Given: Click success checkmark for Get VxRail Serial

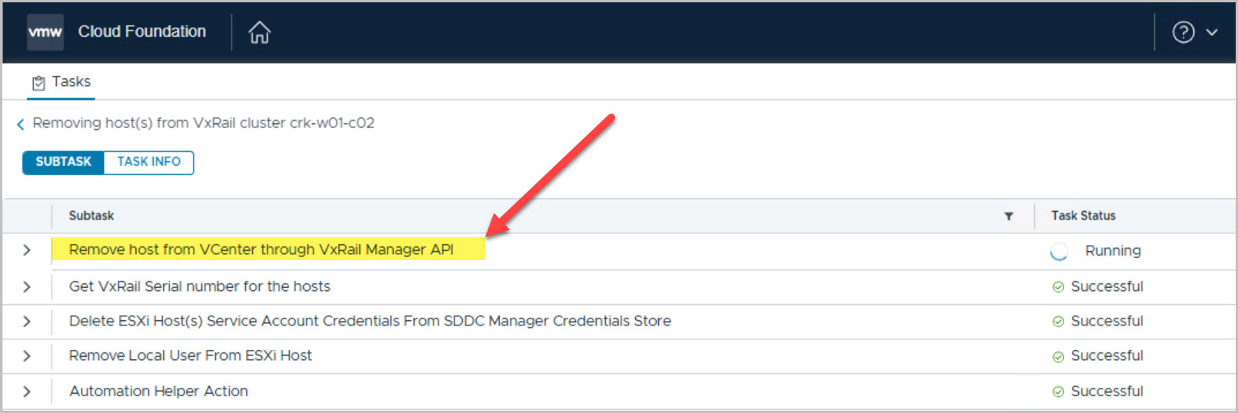Looking at the screenshot, I should [x=1058, y=287].
